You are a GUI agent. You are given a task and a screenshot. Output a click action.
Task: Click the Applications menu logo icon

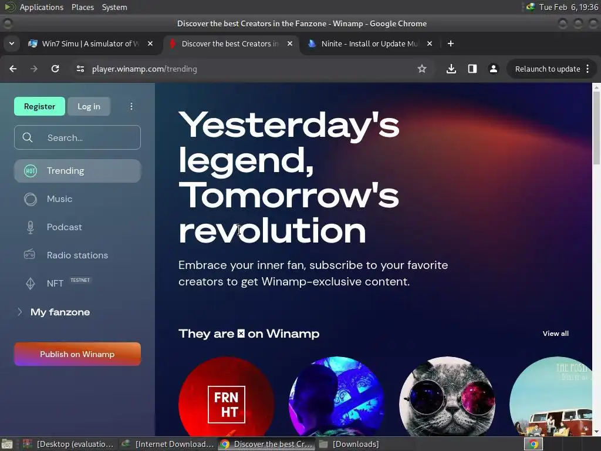[x=10, y=7]
